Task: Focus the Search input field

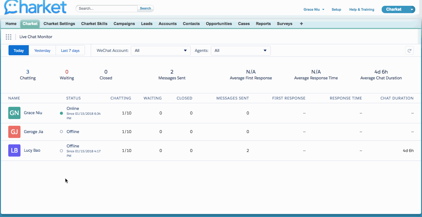Action: tap(107, 9)
